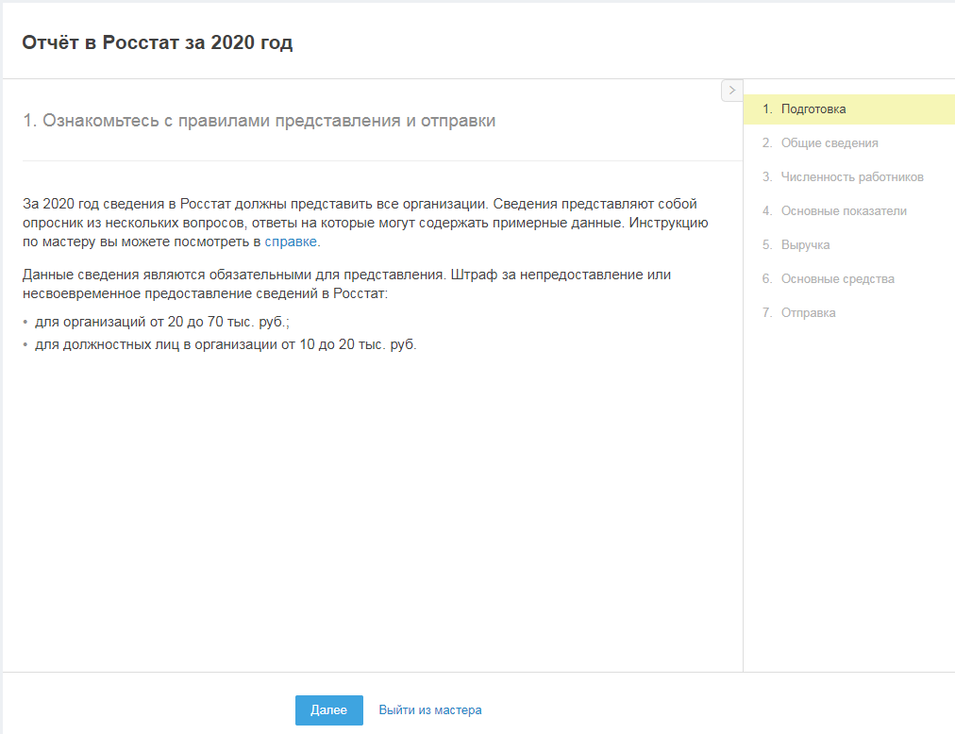Jump to step 5 Выручка
This screenshot has width=955, height=734.
click(805, 245)
